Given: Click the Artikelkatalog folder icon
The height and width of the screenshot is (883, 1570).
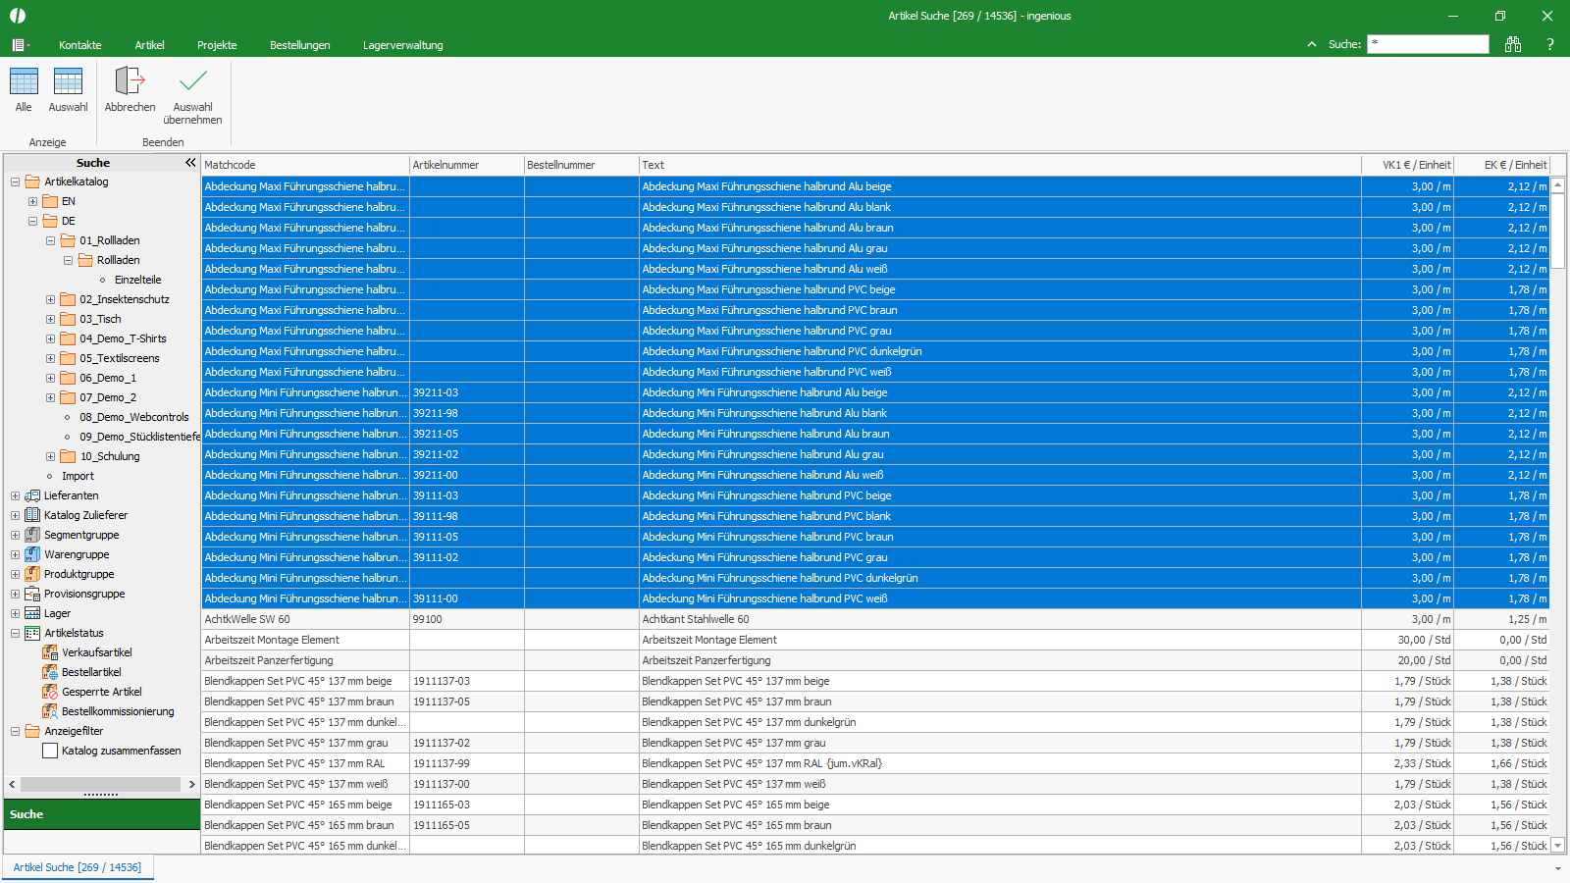Looking at the screenshot, I should [x=32, y=182].
